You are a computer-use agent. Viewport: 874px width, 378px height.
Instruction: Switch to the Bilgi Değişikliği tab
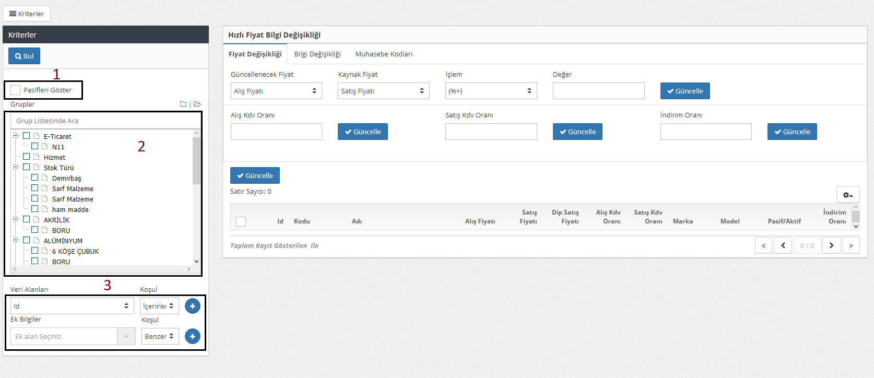coord(317,54)
